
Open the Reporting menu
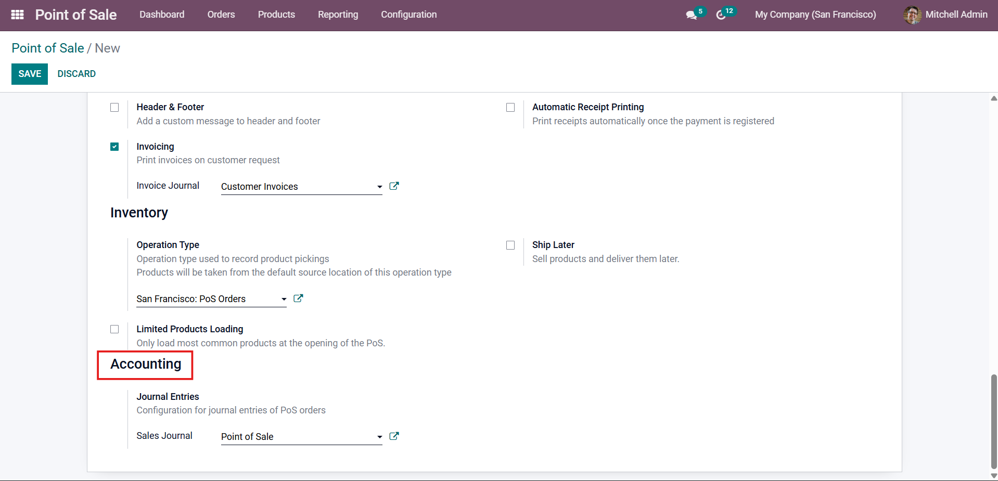[338, 15]
